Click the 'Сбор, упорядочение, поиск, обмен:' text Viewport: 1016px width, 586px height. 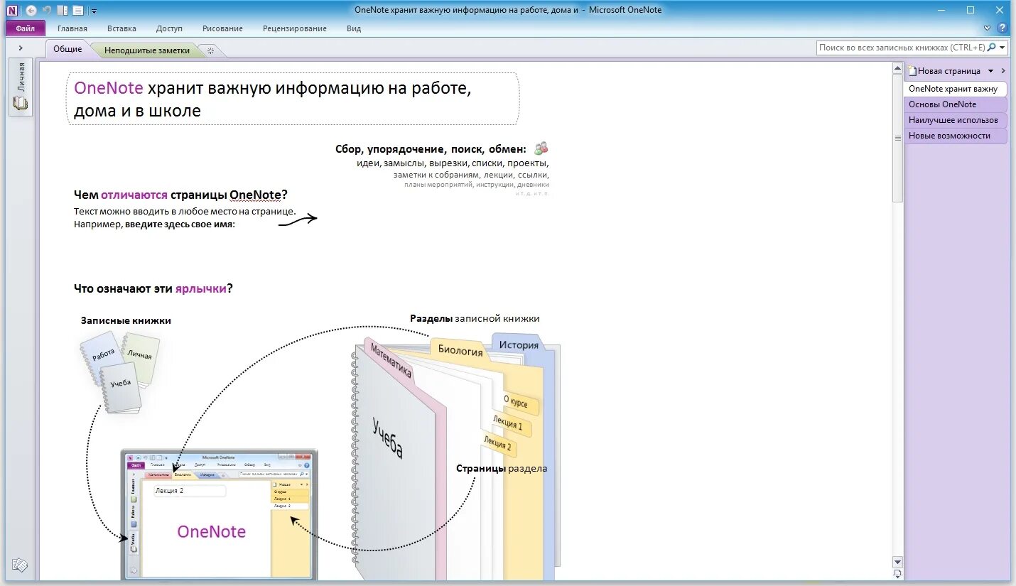coord(431,149)
